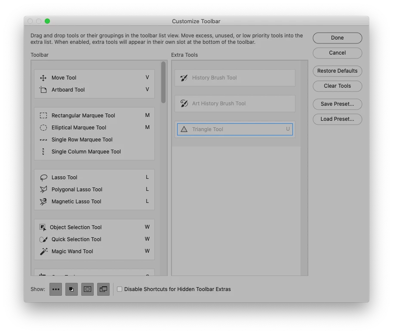This screenshot has height=334, width=393.
Task: Select Single Column Marquee Tool text
Action: click(x=86, y=152)
